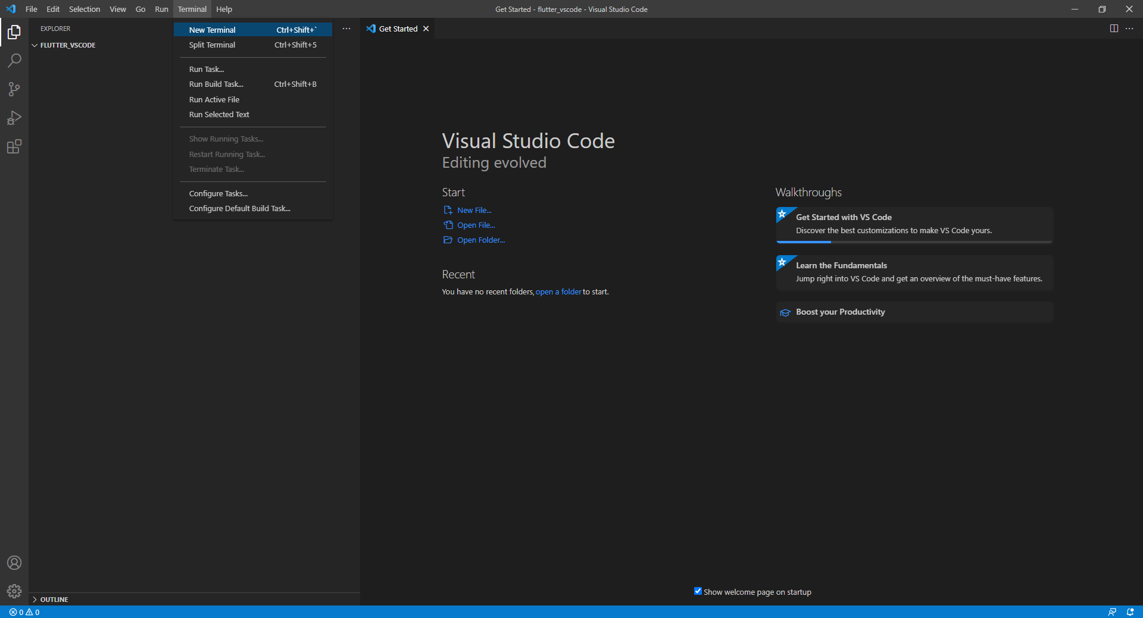Open the Edit menu
This screenshot has width=1143, height=618.
pyautogui.click(x=53, y=9)
